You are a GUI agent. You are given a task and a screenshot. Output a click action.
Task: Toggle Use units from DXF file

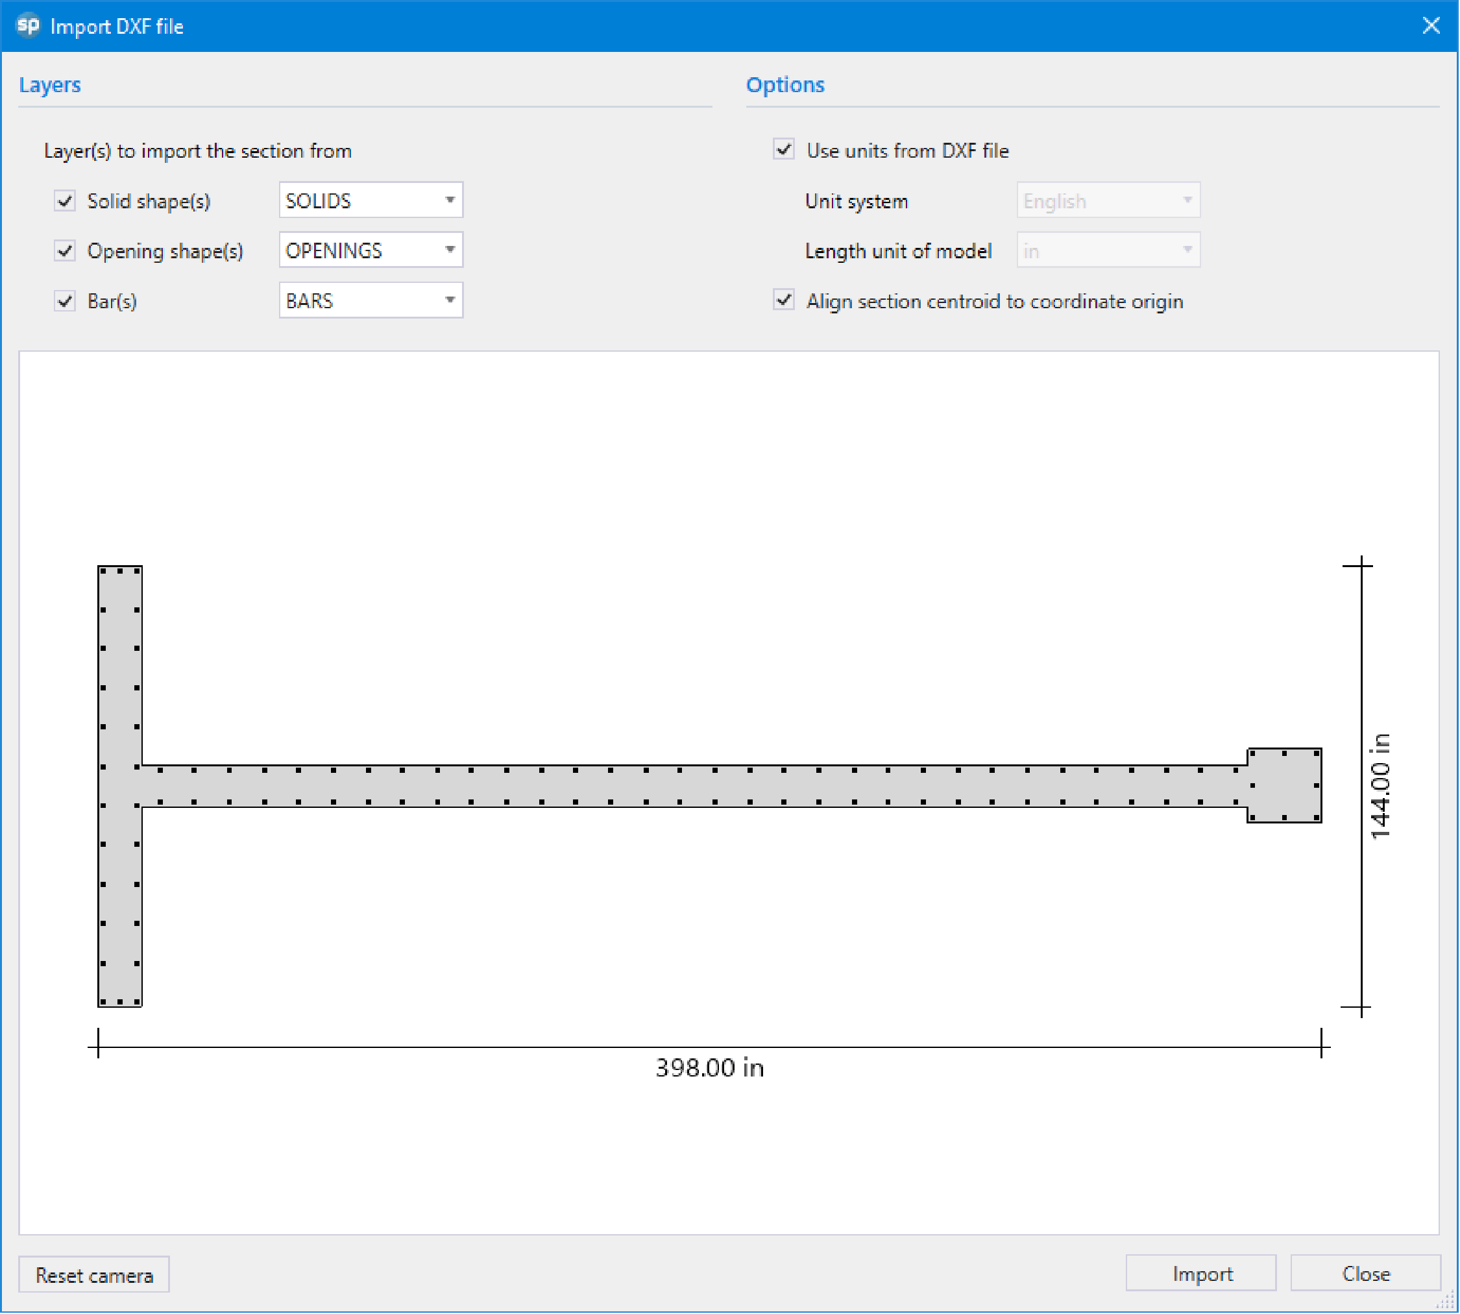coord(784,150)
